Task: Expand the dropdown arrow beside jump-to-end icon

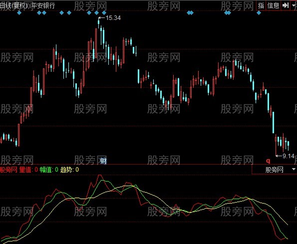Action: 294,5
